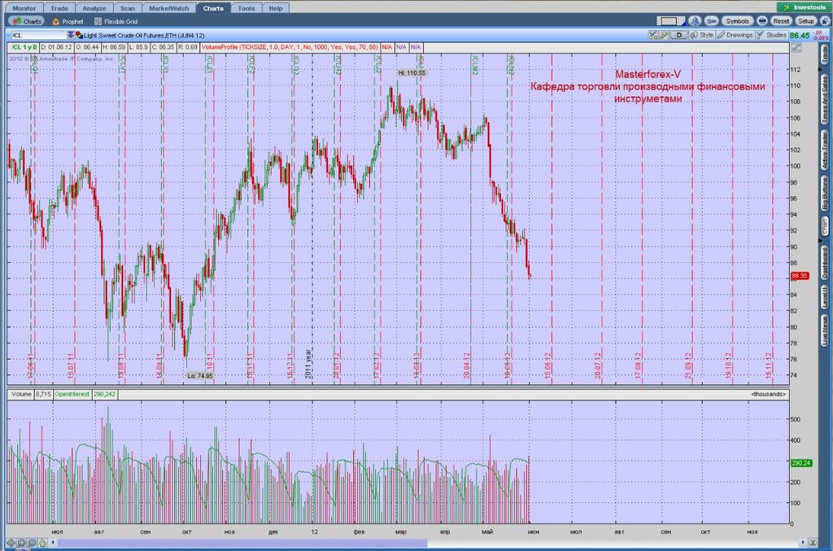Image resolution: width=833 pixels, height=551 pixels.
Task: Click the /CL symbol input field
Action: coord(37,35)
